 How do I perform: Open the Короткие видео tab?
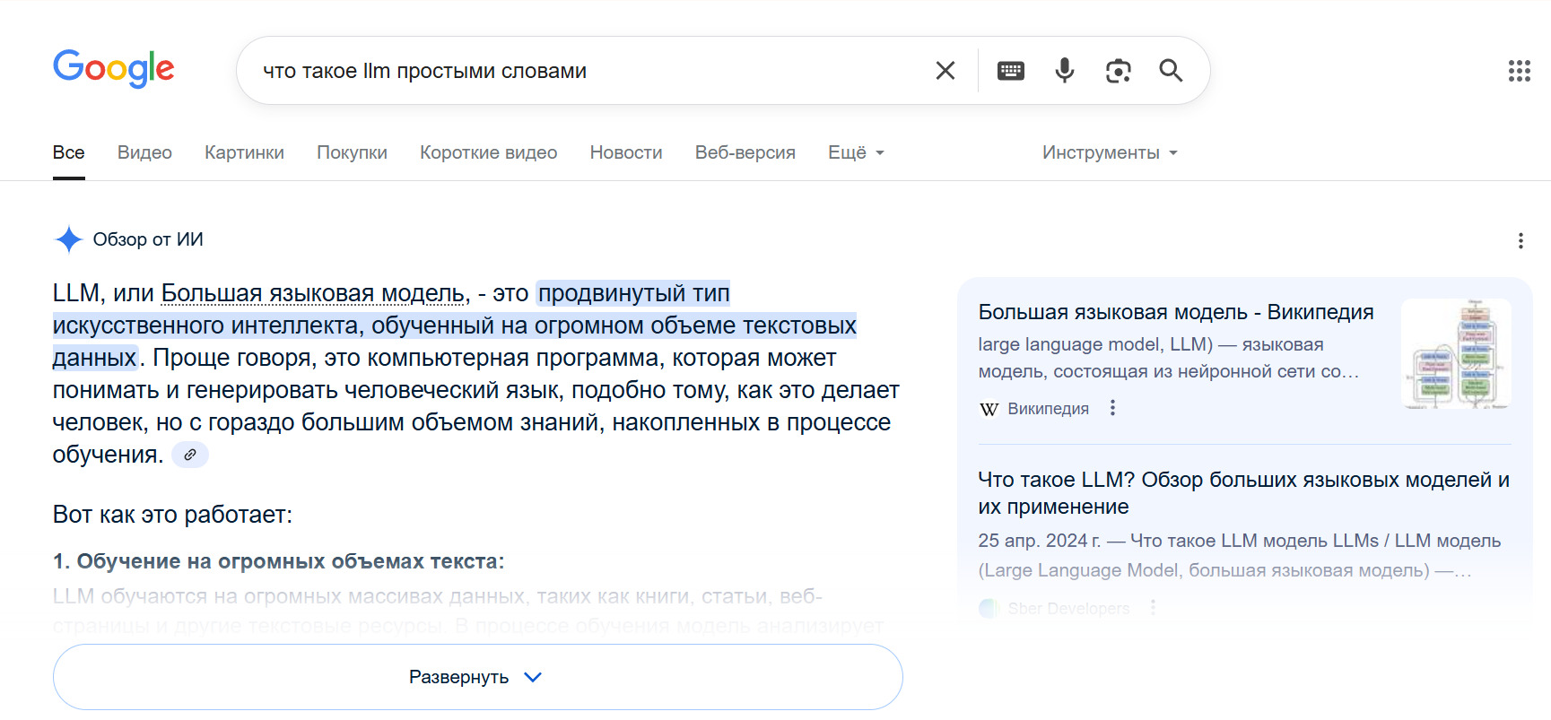(488, 152)
